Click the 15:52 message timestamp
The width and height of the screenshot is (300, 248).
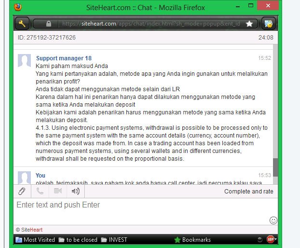265,58
